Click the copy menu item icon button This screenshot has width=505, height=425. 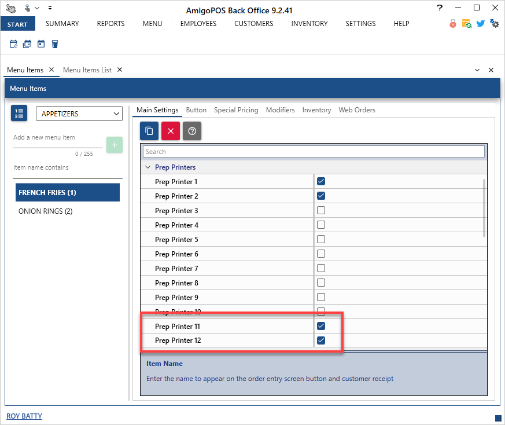pyautogui.click(x=149, y=131)
